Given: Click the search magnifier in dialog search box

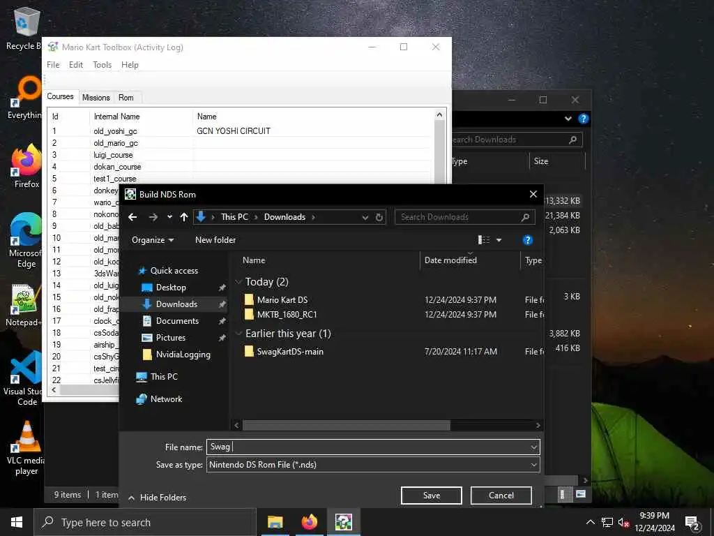Looking at the screenshot, I should (x=525, y=218).
